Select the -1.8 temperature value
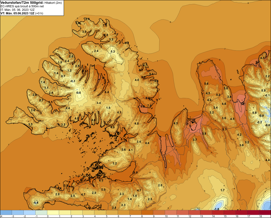 pyautogui.click(x=216, y=209)
